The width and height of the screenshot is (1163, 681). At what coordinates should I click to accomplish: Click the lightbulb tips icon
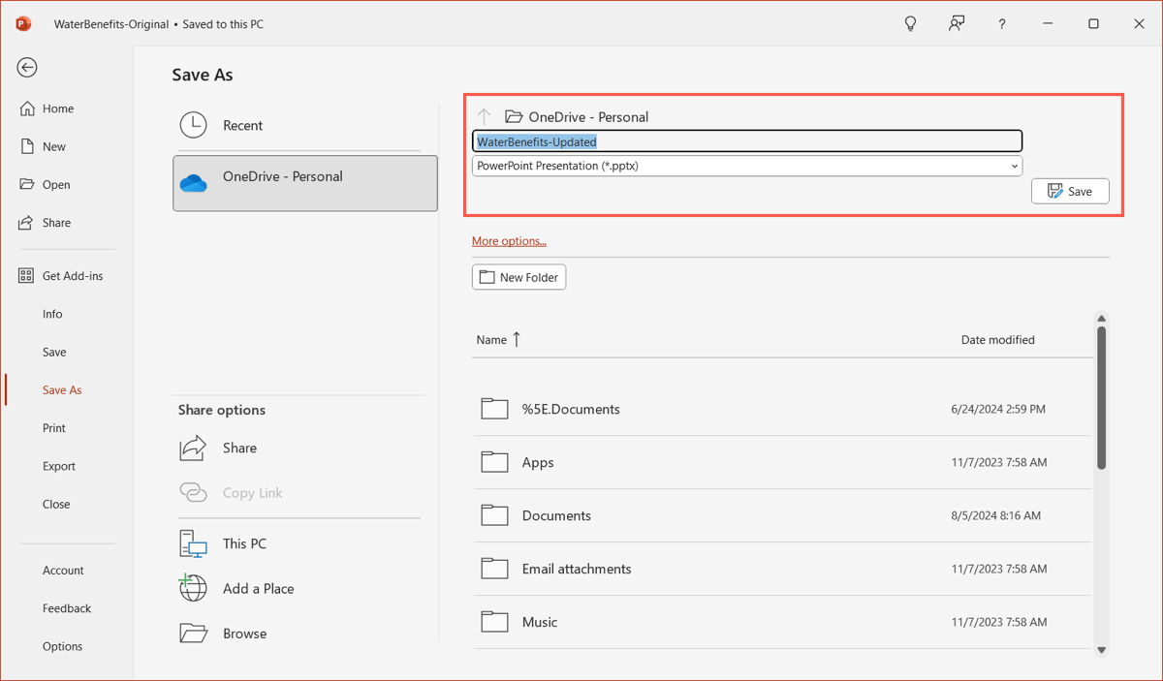tap(910, 23)
